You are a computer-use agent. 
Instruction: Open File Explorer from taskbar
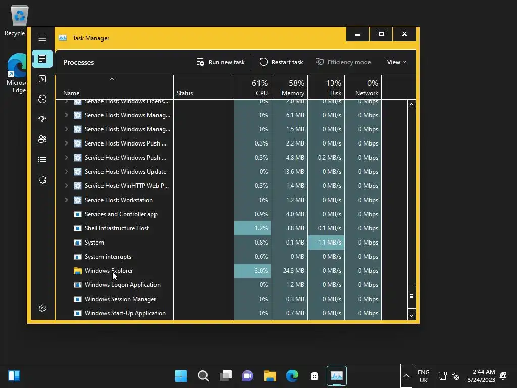click(x=270, y=376)
